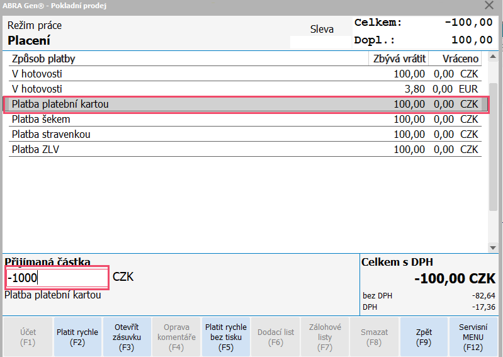Click the Přijímaná částka amount field
Image resolution: width=503 pixels, height=357 pixels.
coord(57,277)
